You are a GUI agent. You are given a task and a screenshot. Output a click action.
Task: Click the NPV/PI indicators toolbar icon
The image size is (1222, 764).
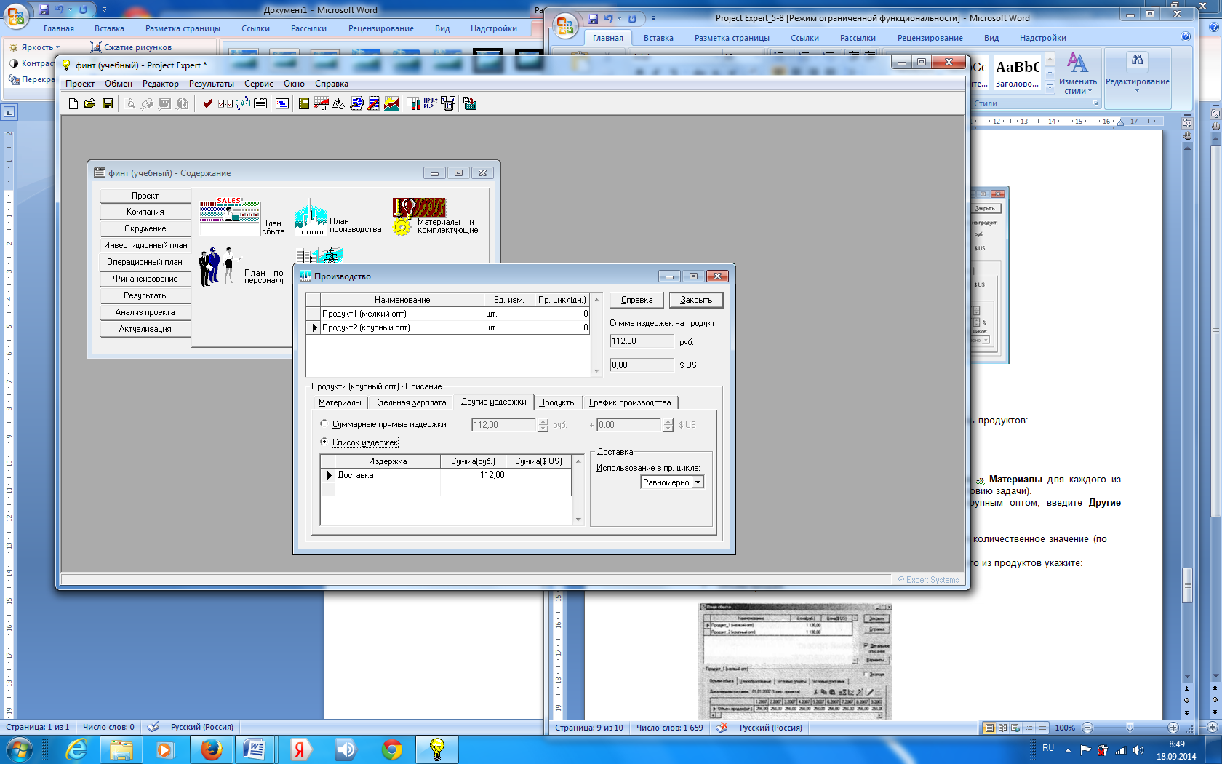(x=430, y=104)
